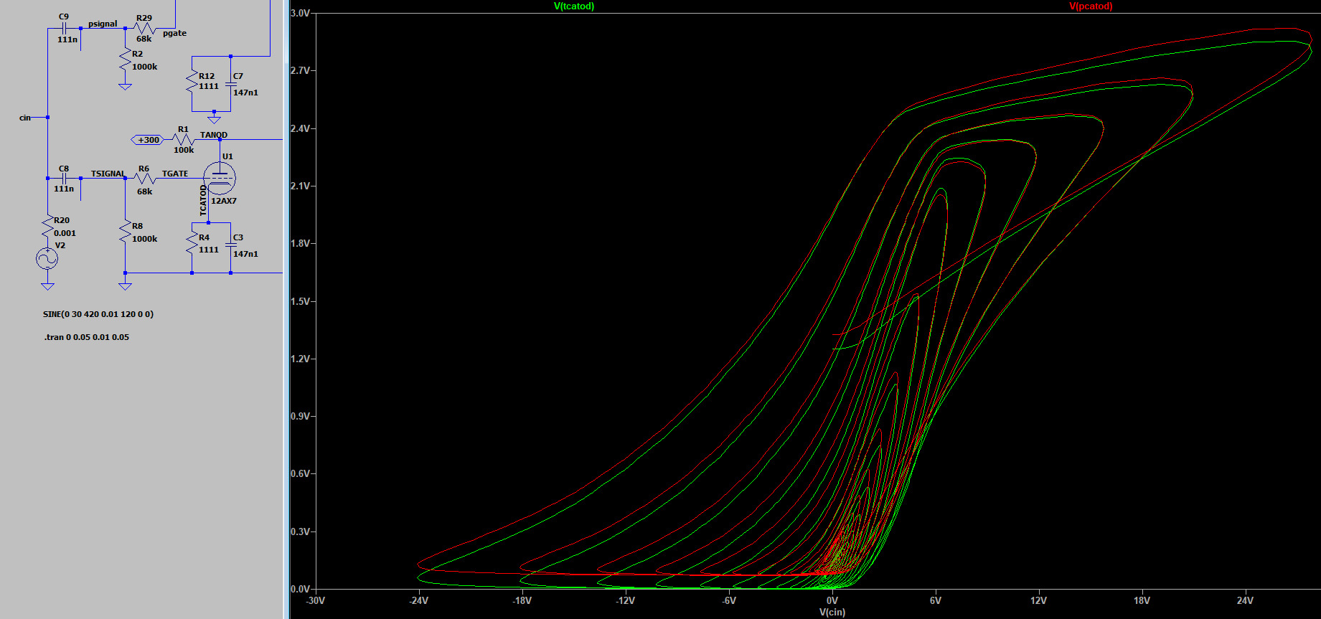The image size is (1321, 619).
Task: Select the R12 1111 resistor symbol
Action: (x=192, y=81)
